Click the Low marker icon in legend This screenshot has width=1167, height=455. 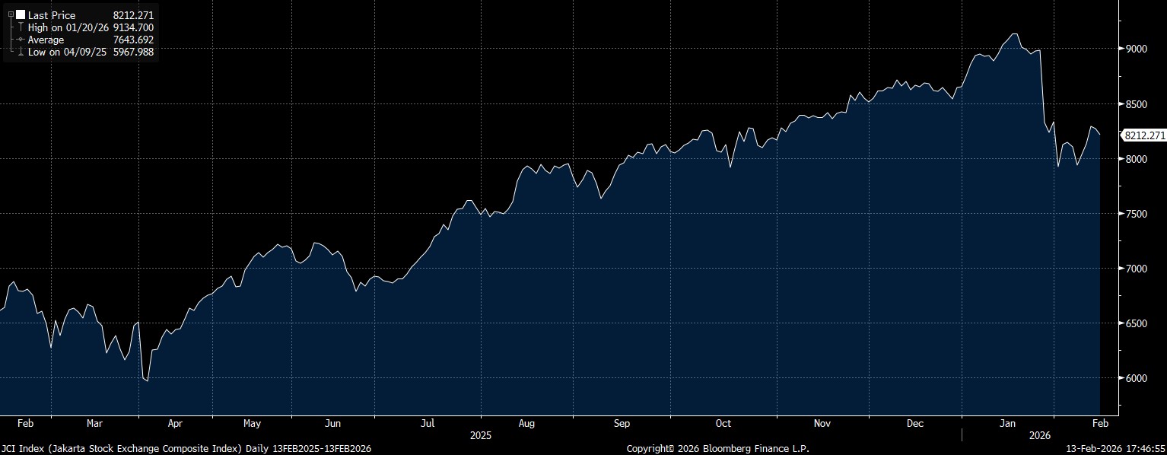coord(21,52)
